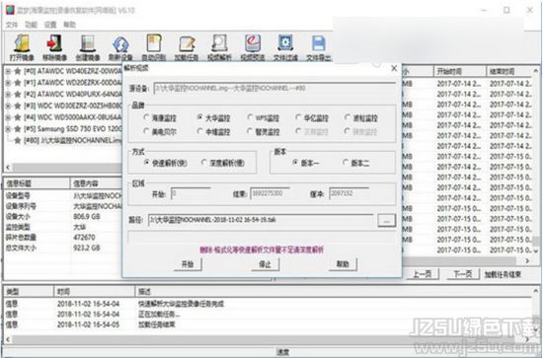Click the star icon beside the [#80] image entry
The image size is (543, 358).
(x=18, y=140)
